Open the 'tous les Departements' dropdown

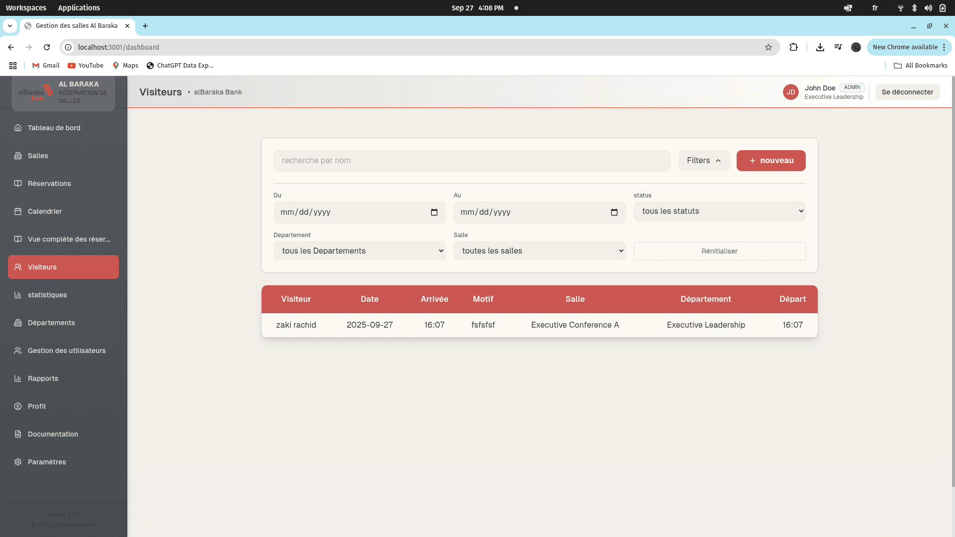[359, 251]
